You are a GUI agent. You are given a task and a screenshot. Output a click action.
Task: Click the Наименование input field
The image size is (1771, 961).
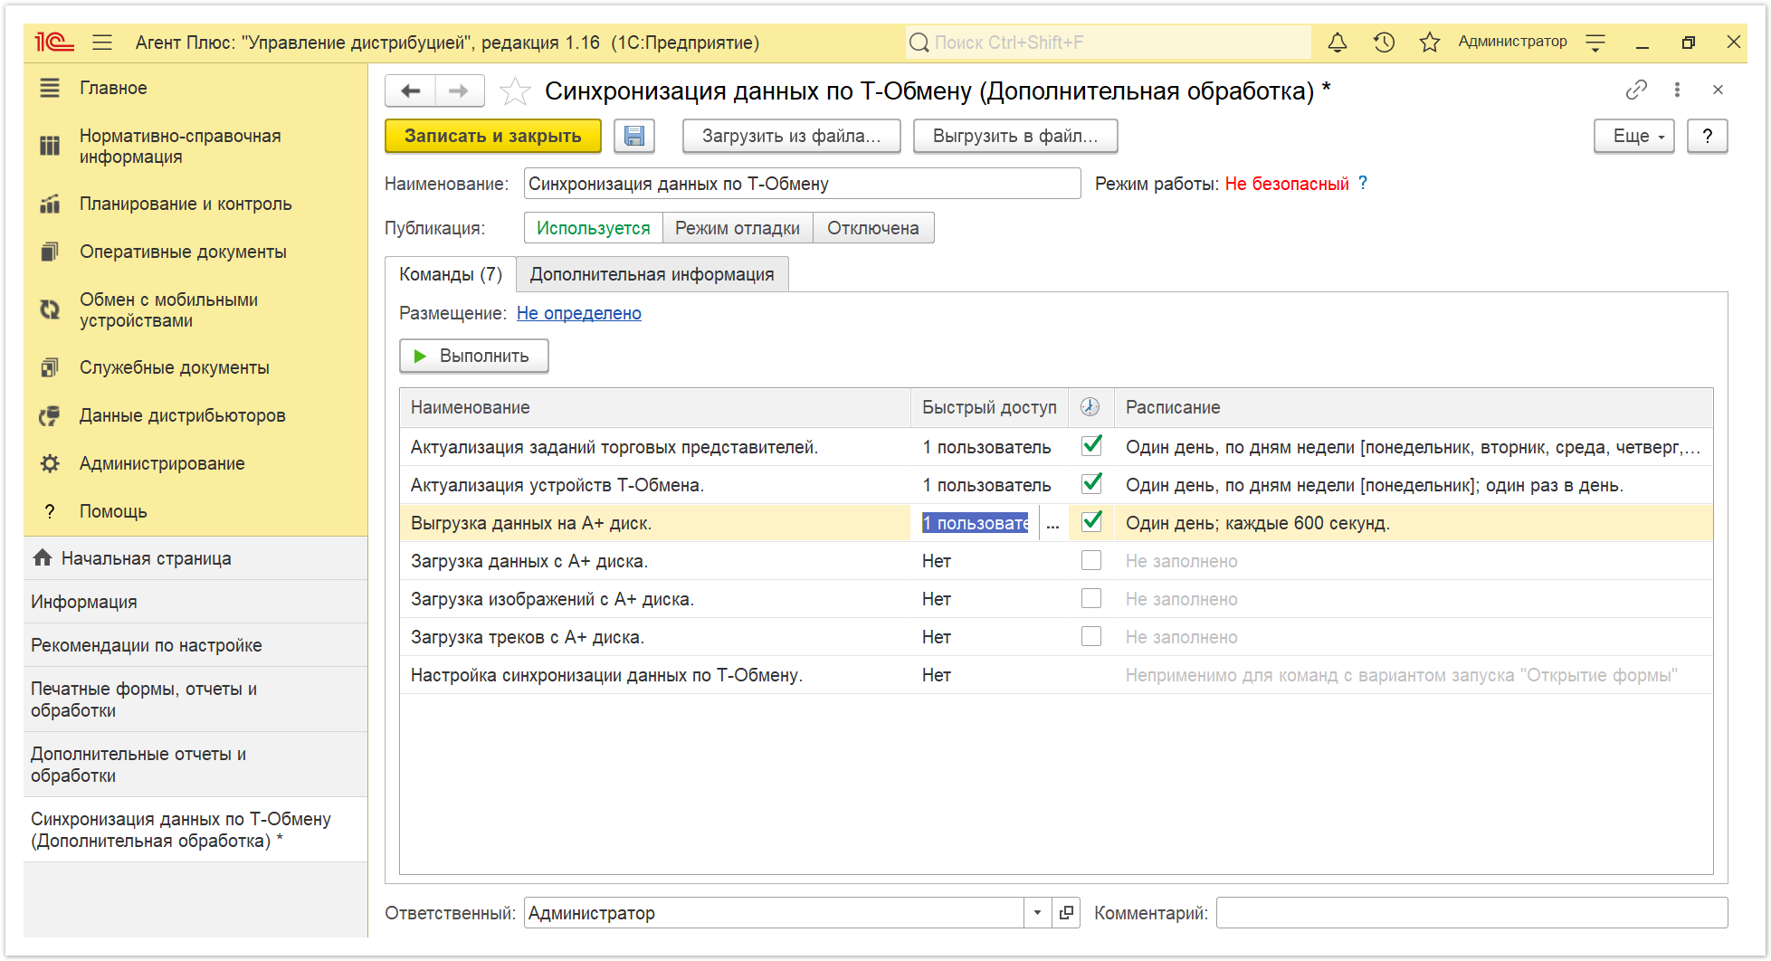click(802, 184)
